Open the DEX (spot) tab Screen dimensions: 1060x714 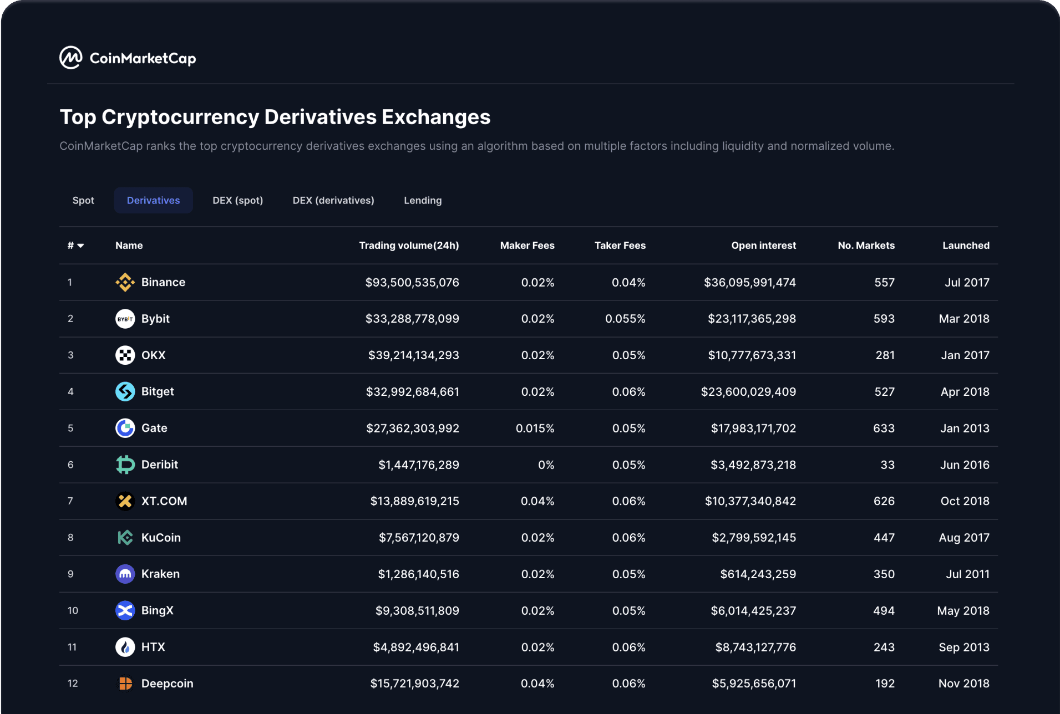(x=237, y=201)
